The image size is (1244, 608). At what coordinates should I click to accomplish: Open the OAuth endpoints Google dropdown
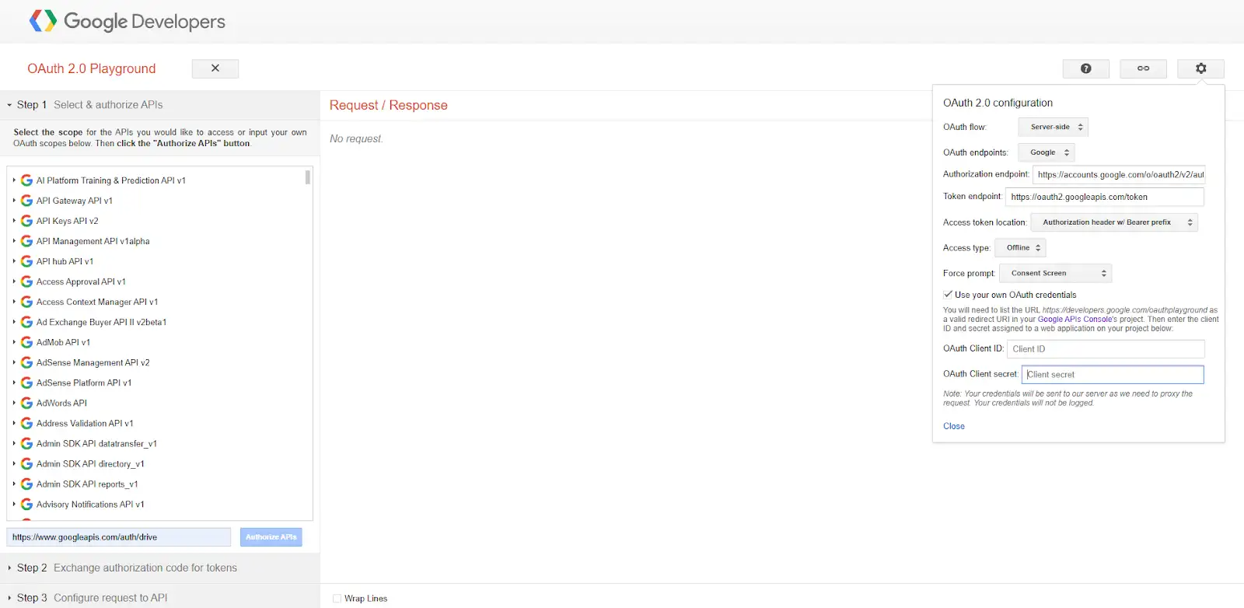coord(1047,152)
